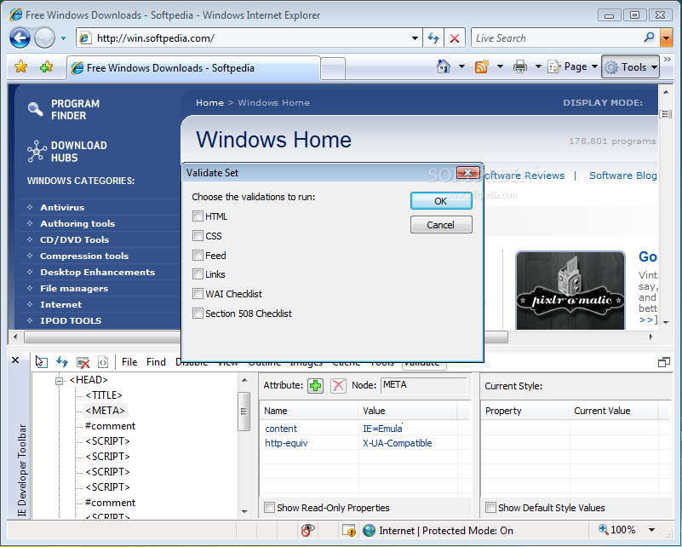Open the Find menu in Developer Toolbar

point(156,362)
